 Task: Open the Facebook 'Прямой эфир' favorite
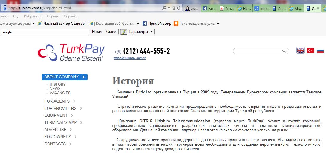pos(157,24)
